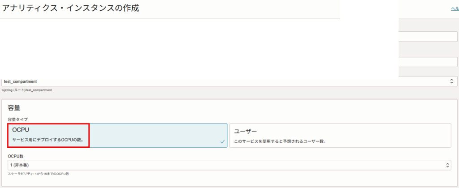
Task: Open the test_compartment compartment dropdown
Action: click(224, 81)
